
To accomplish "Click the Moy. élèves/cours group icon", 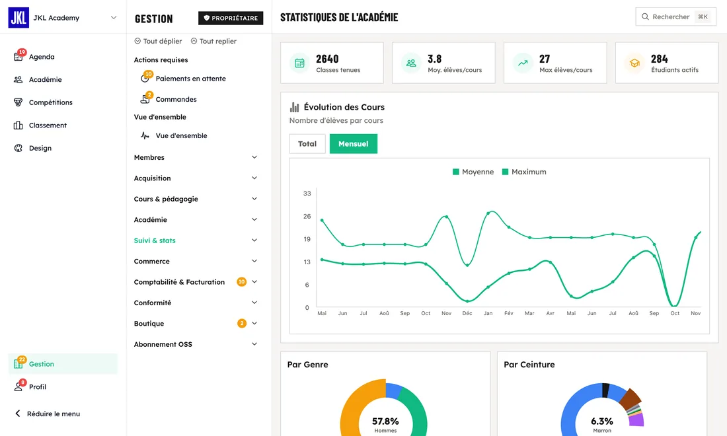I will coord(411,63).
